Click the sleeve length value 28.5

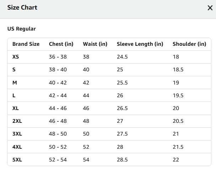pyautogui.click(x=122, y=160)
